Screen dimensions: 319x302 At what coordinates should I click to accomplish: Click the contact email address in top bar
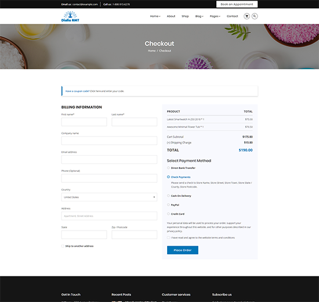click(85, 4)
